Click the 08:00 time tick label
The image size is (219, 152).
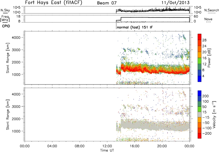(79, 146)
